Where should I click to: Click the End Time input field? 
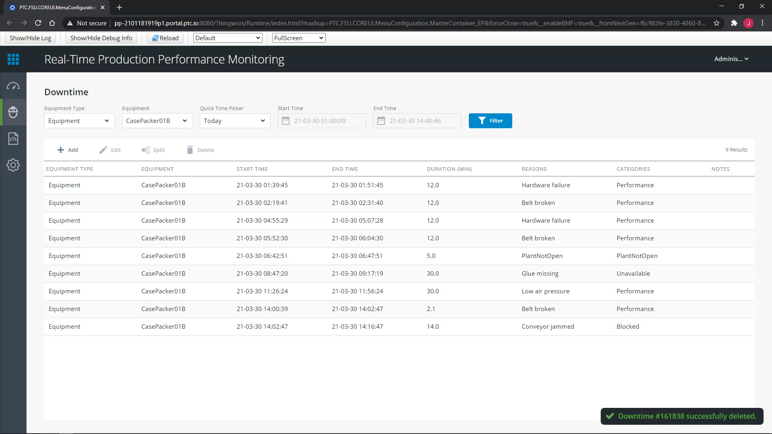(x=417, y=121)
